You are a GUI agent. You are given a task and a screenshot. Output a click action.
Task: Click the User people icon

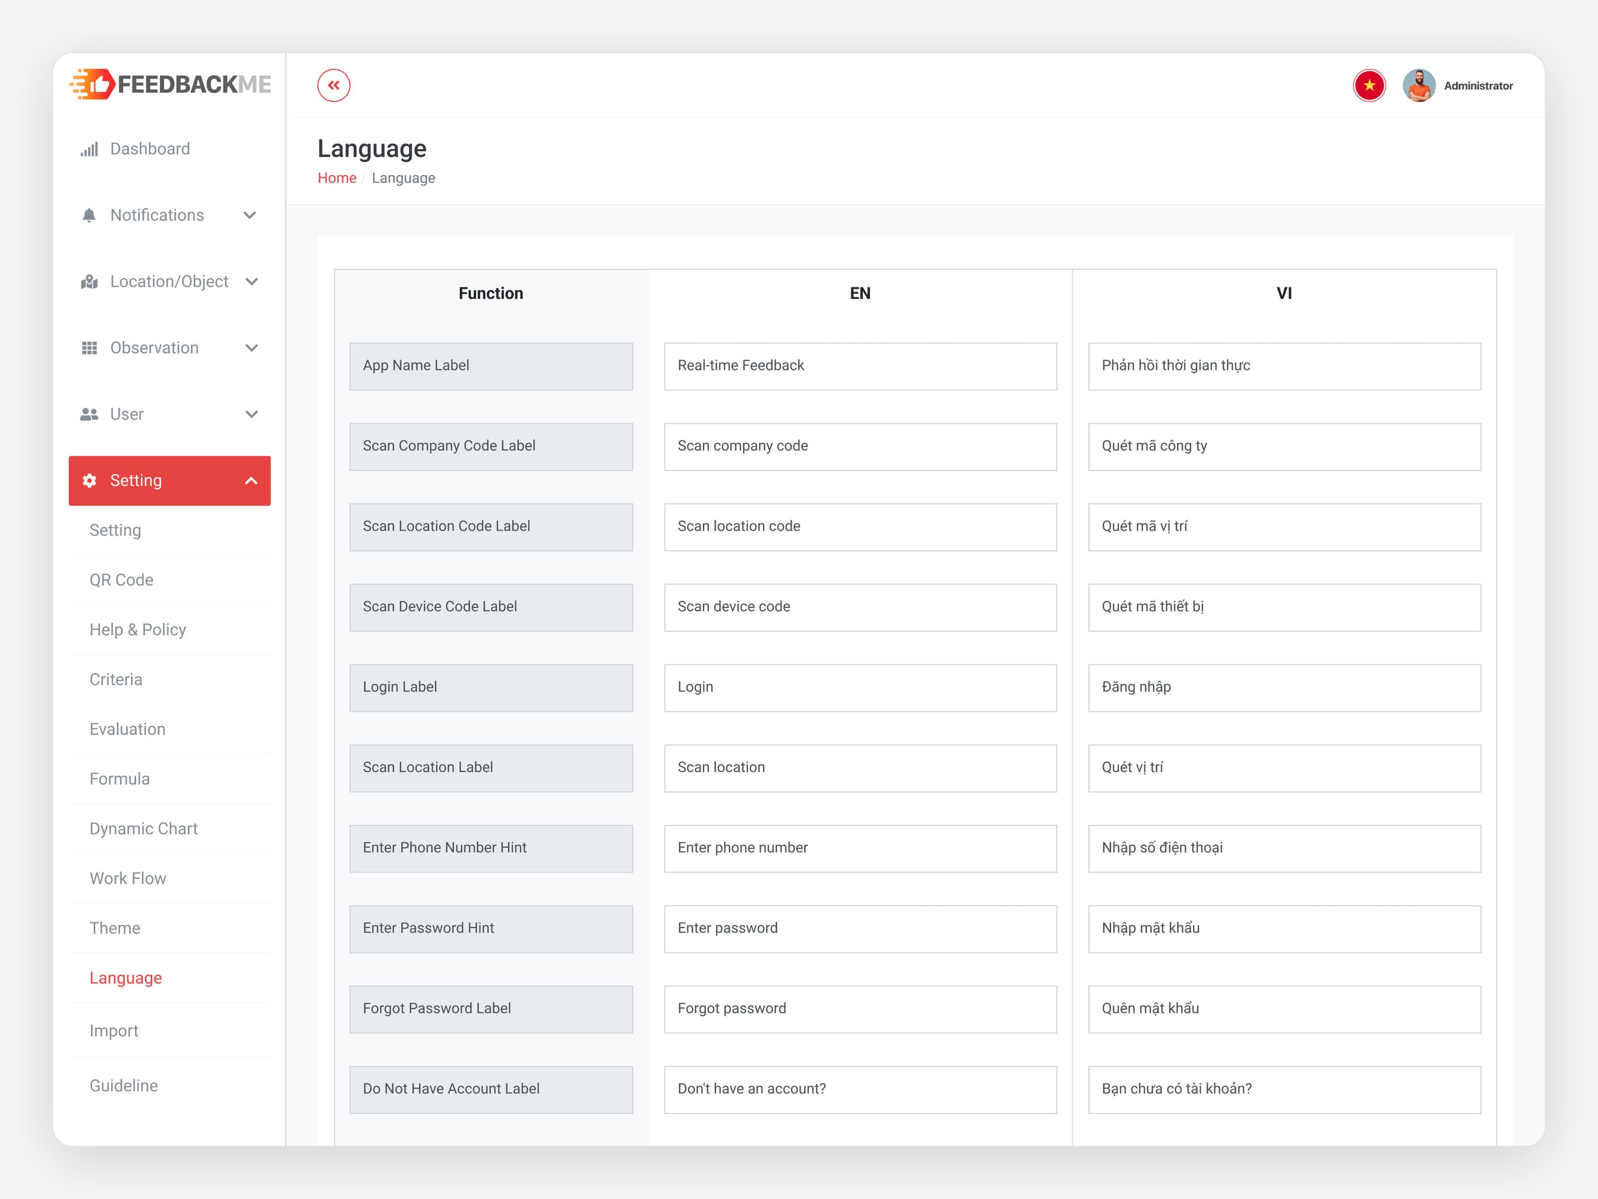click(89, 414)
